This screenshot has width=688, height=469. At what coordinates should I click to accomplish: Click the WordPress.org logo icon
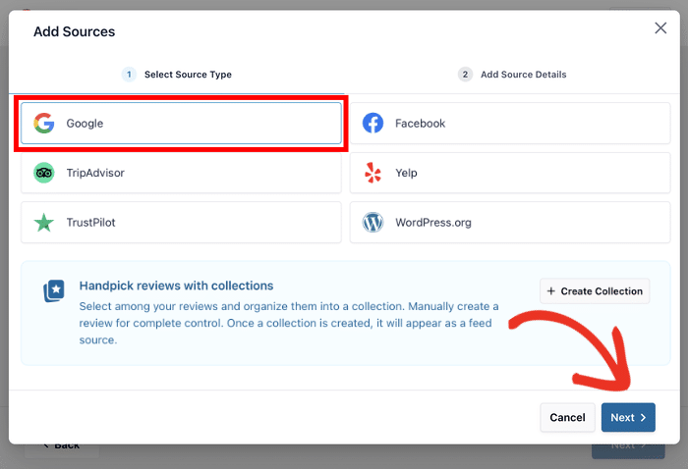click(373, 223)
